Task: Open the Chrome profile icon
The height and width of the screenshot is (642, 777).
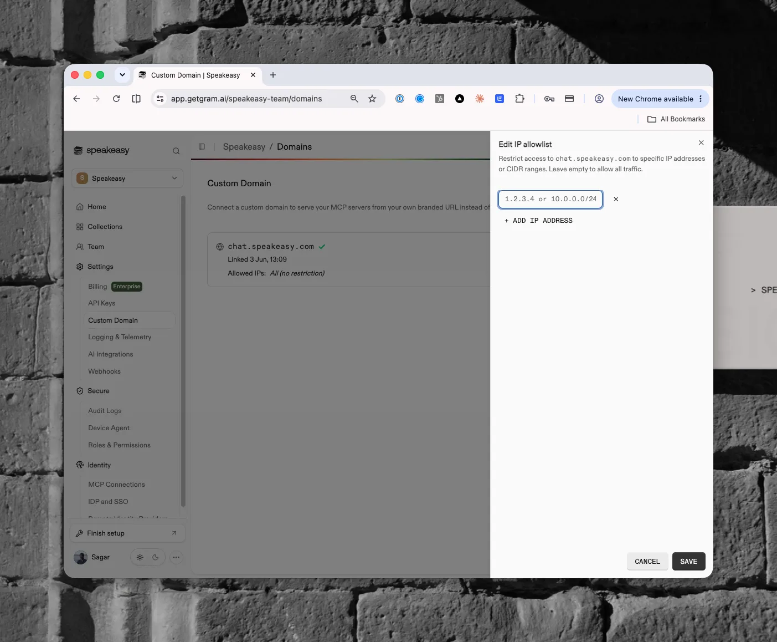Action: [x=599, y=99]
